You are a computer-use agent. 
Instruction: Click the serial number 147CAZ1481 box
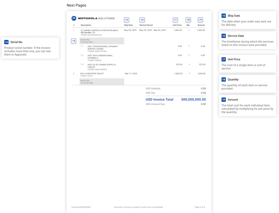(x=102, y=41)
